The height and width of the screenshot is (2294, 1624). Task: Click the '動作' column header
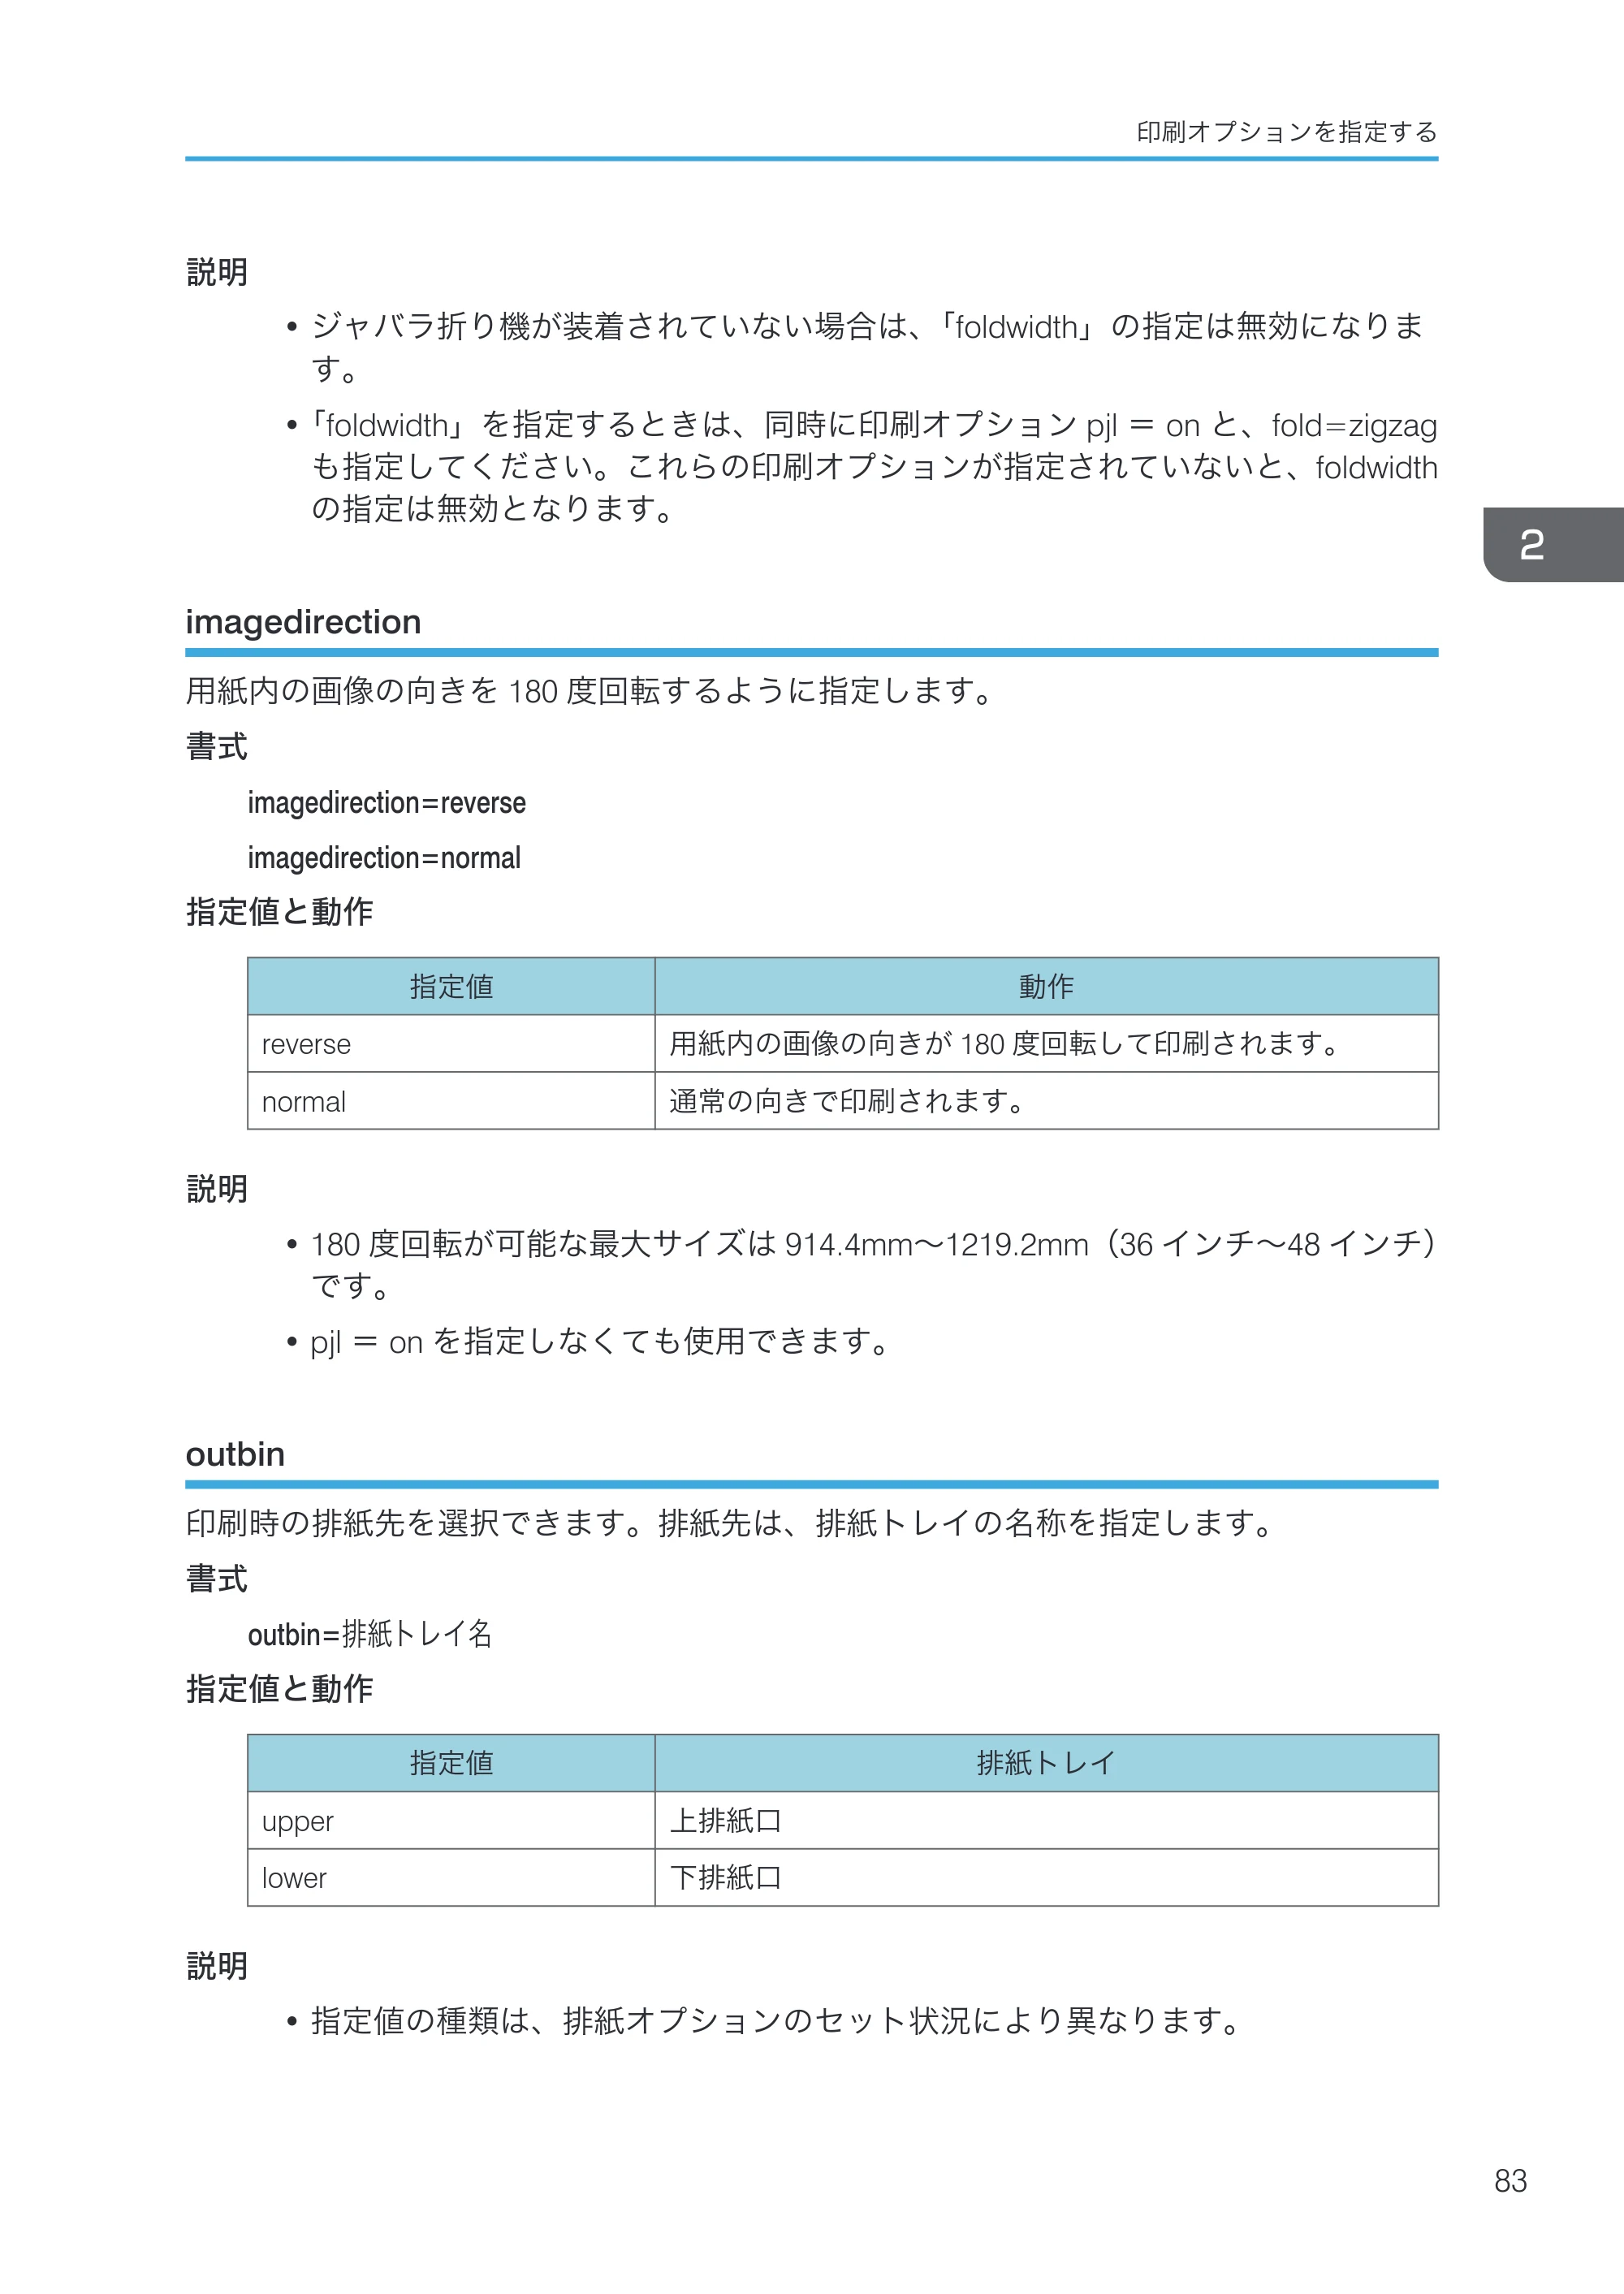(1046, 987)
